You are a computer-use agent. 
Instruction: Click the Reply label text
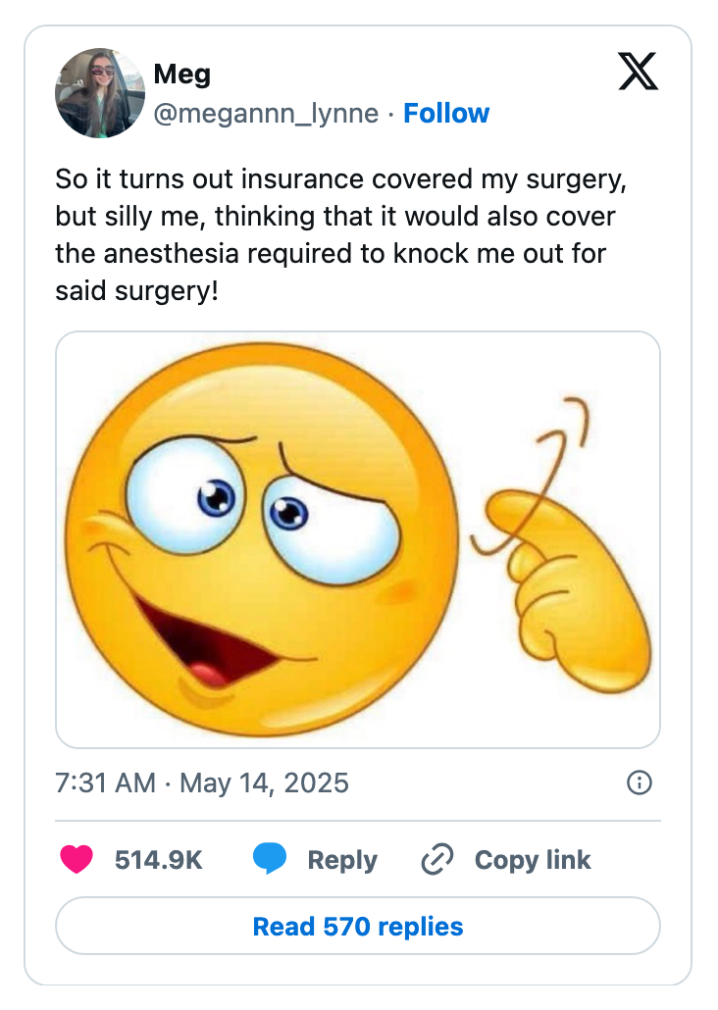[x=339, y=860]
